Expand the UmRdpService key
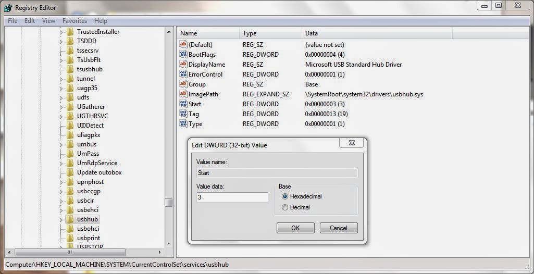Screen dimensions: 534x274 click(61, 164)
